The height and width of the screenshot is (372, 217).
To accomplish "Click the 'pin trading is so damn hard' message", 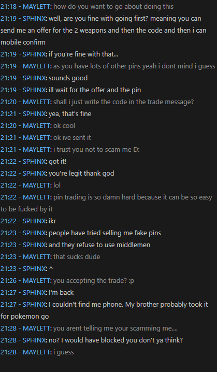I will coord(106,203).
